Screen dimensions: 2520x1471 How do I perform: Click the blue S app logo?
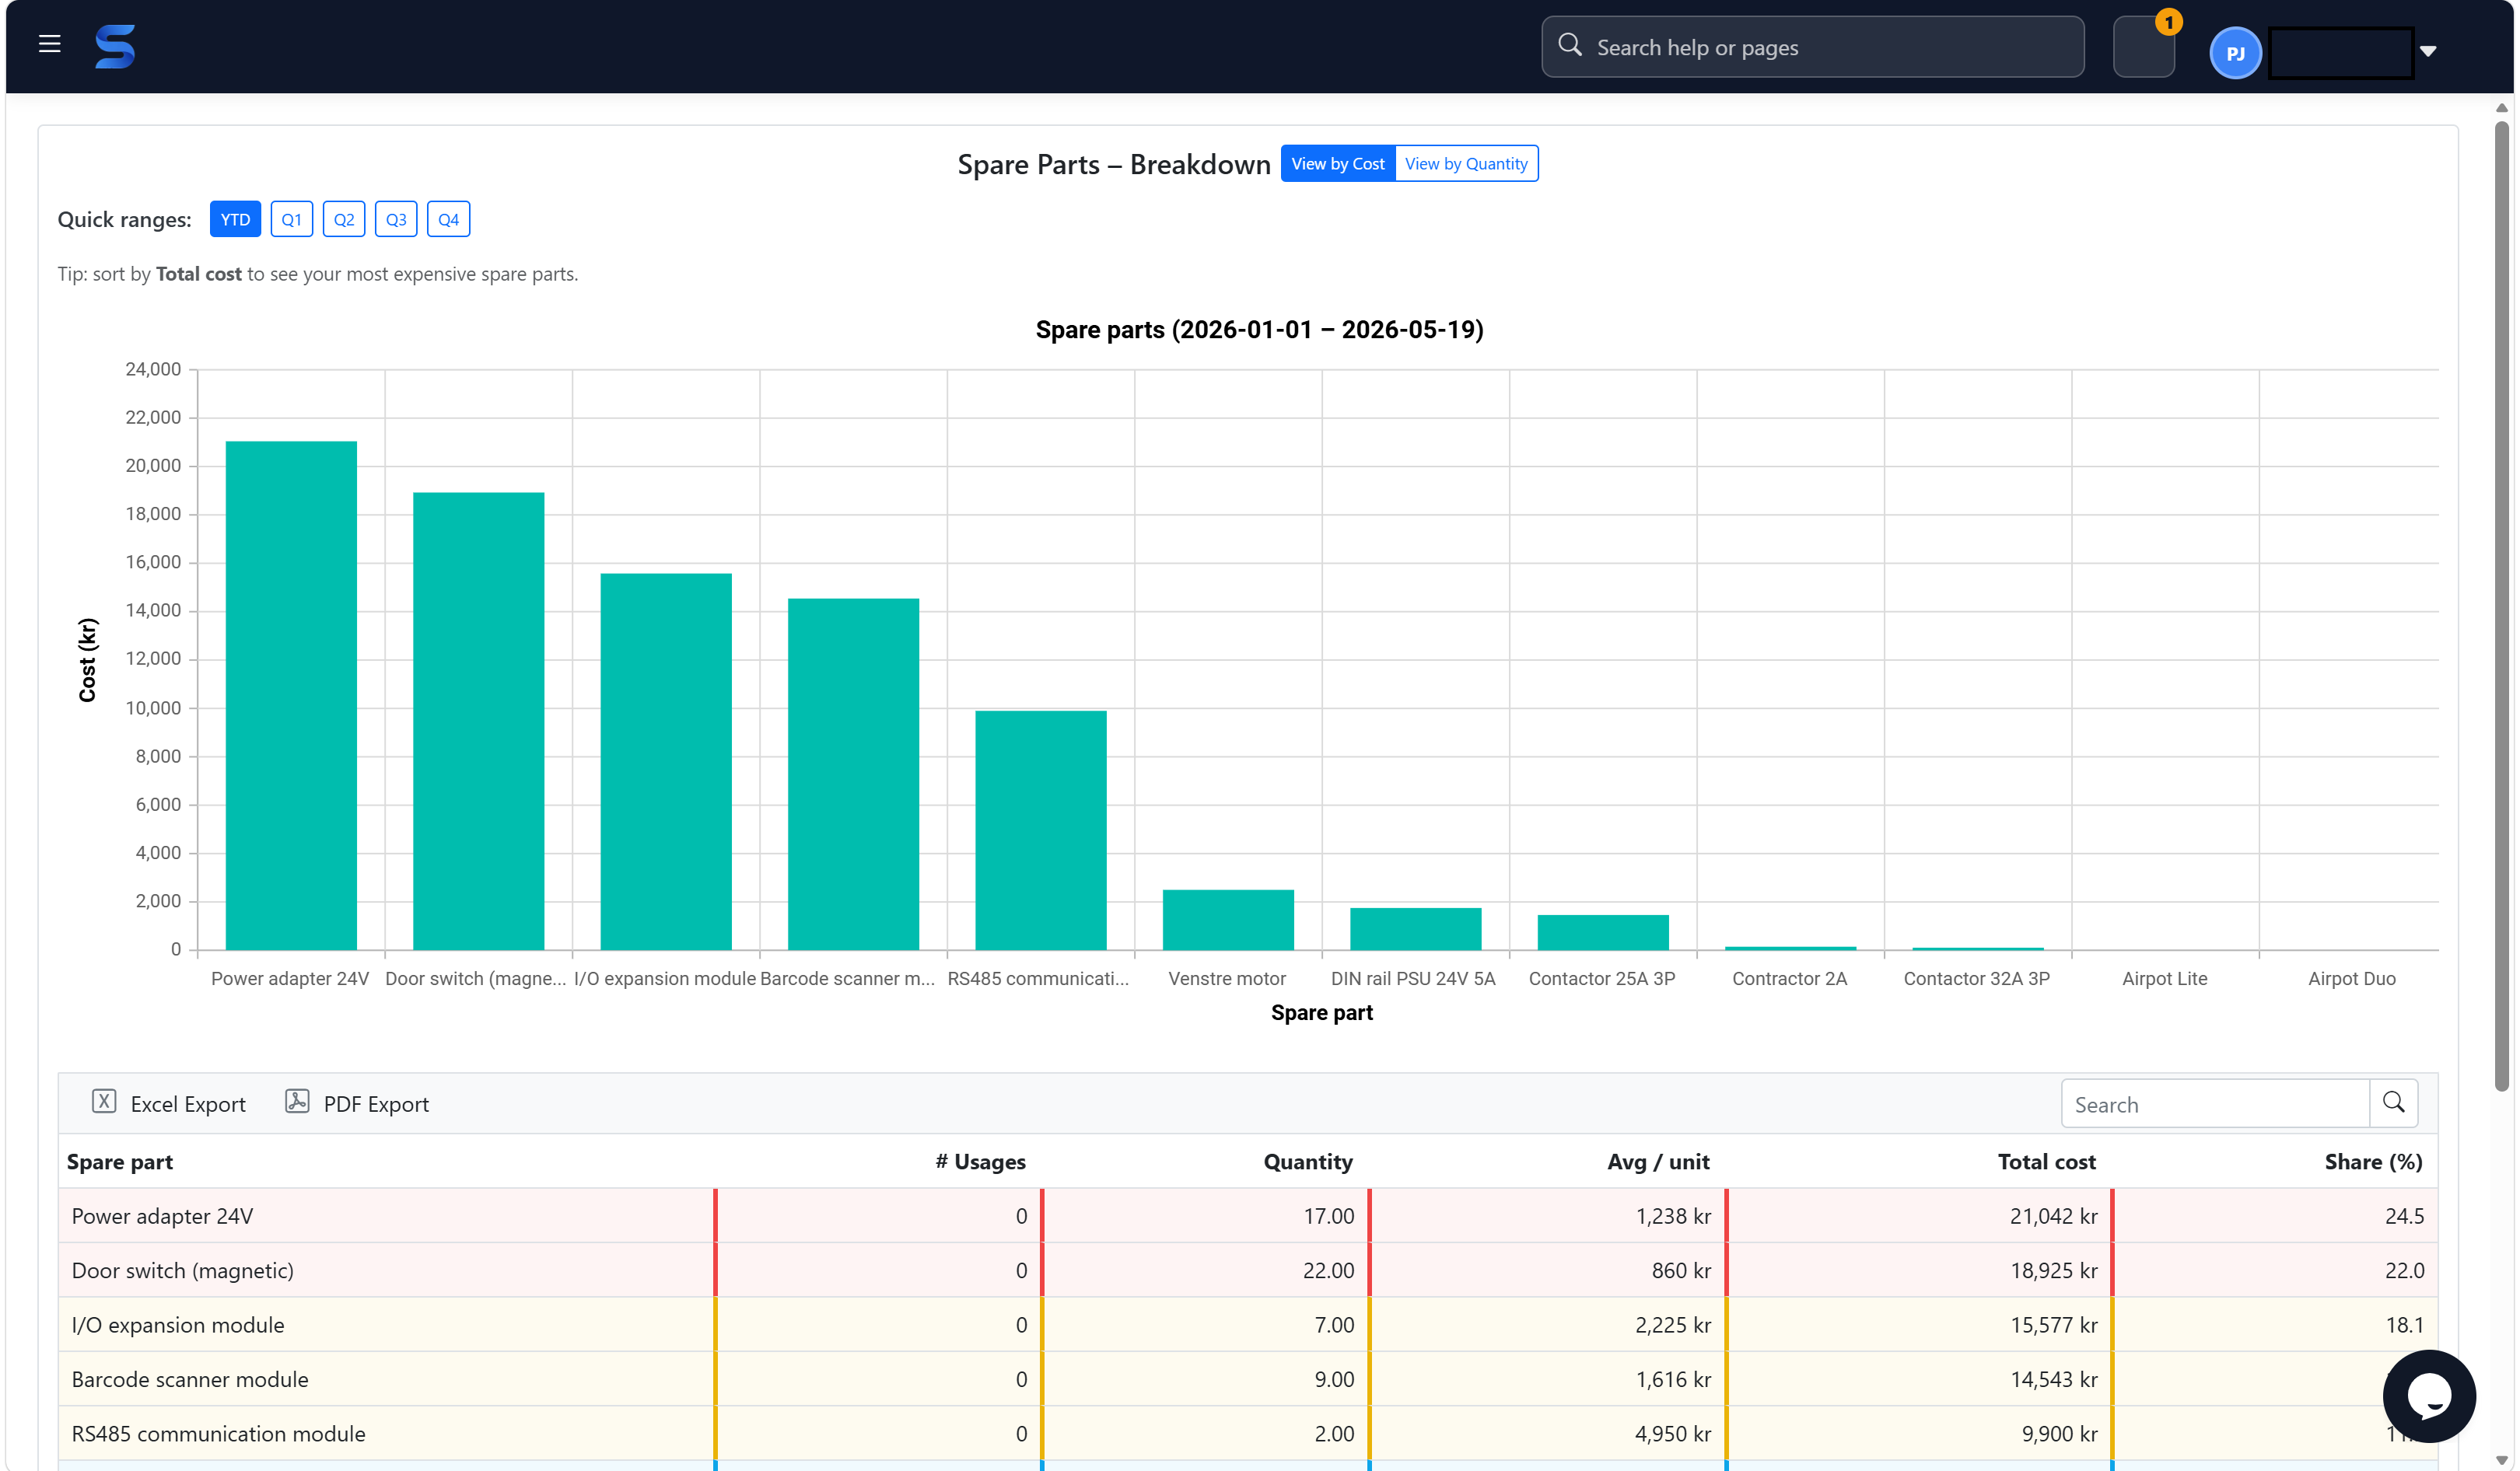point(115,47)
